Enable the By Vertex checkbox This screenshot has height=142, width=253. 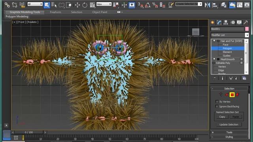pyautogui.click(x=217, y=101)
